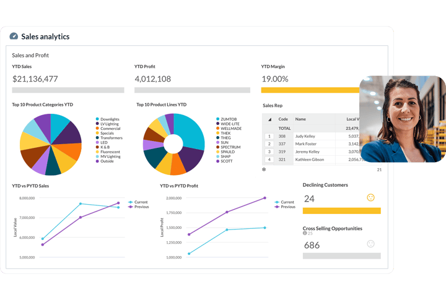Click the ZUMTOB legend marker
Screen dimensions: 446x300
click(217, 119)
